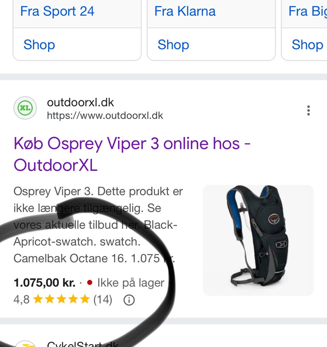The width and height of the screenshot is (327, 347).
Task: Open the three-dot menu for outdoorxl.dk result
Action: pyautogui.click(x=308, y=110)
